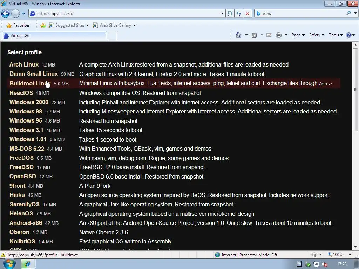Click the Help question mark icon
Image resolution: width=359 pixels, height=269 pixels.
[x=349, y=35]
